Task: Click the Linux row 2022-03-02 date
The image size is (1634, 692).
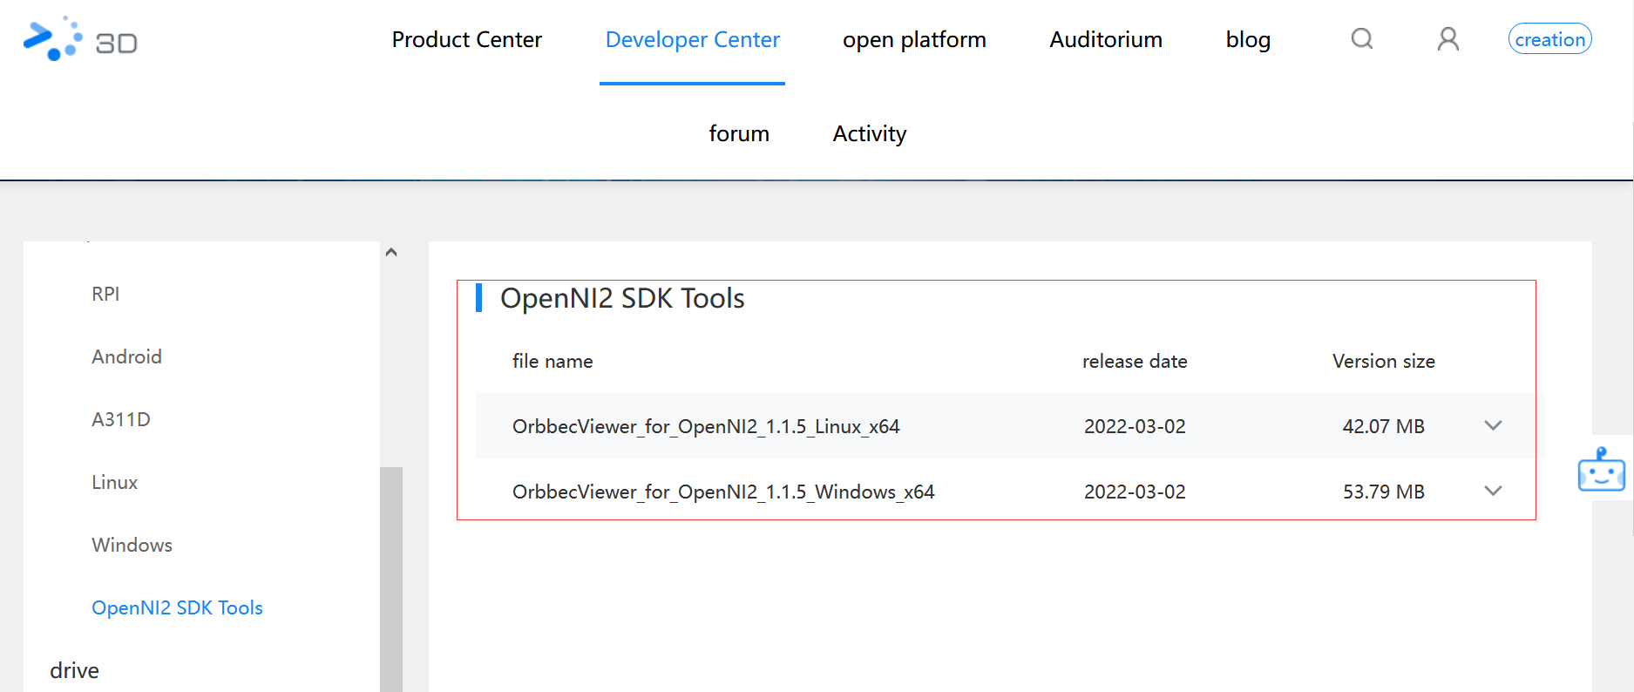Action: tap(1135, 426)
